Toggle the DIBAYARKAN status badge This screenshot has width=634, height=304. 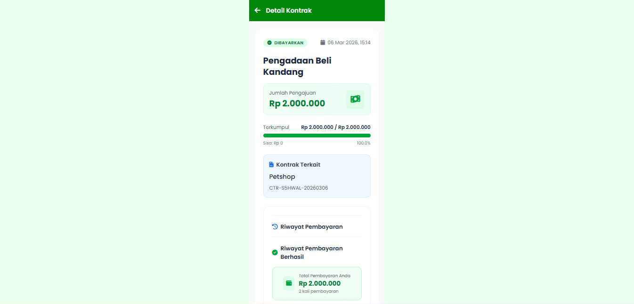[285, 42]
